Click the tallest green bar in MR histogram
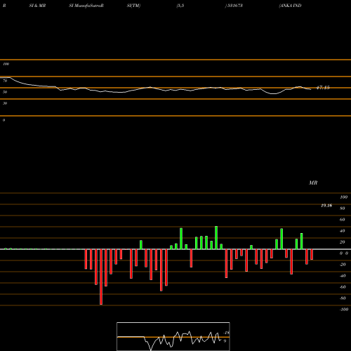 coord(216,238)
